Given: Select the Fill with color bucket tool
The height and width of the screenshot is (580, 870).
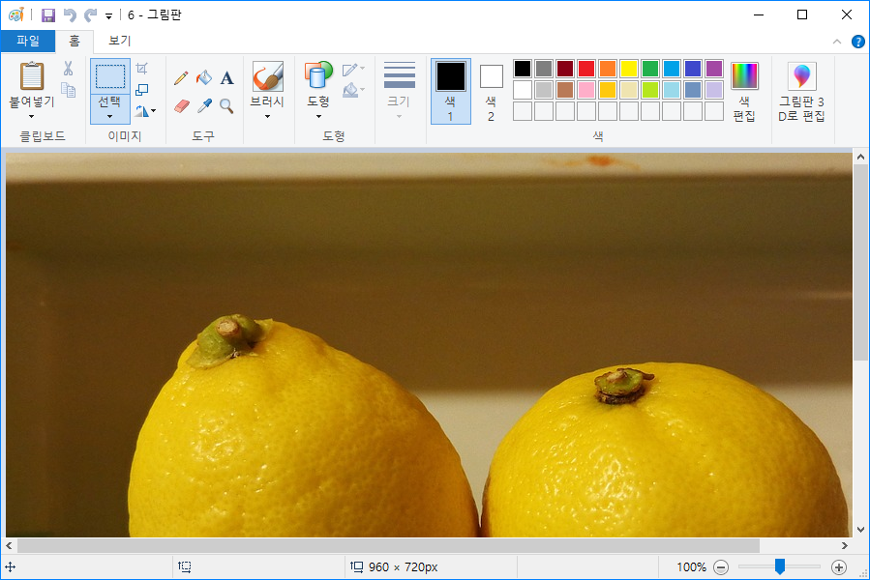Looking at the screenshot, I should tap(203, 77).
